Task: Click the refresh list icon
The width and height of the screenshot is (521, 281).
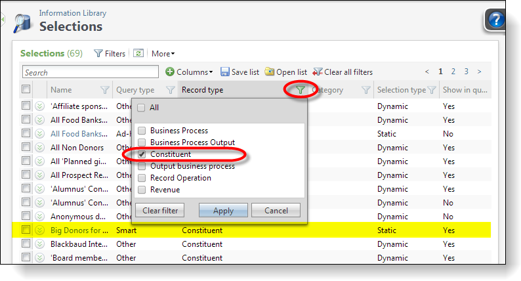Action: pos(138,53)
